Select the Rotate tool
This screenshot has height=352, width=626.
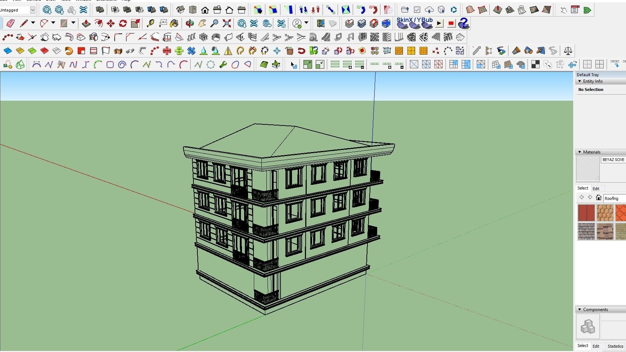123,24
